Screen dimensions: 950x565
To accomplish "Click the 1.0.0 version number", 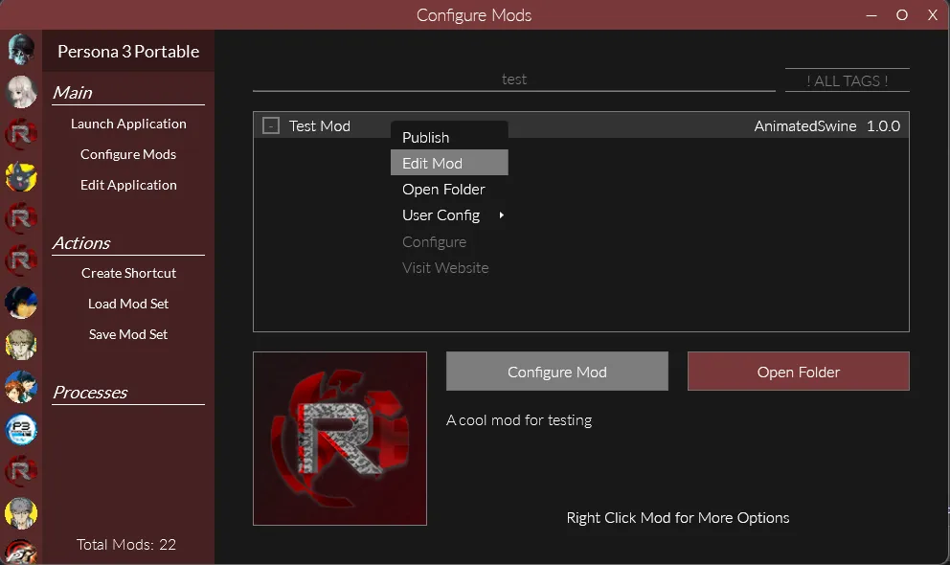I will [883, 126].
